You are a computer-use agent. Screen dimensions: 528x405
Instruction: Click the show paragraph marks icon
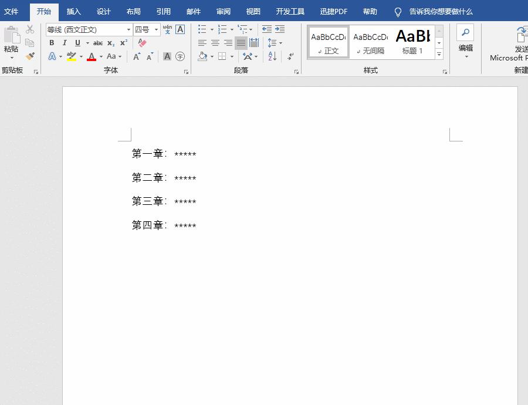pos(291,56)
